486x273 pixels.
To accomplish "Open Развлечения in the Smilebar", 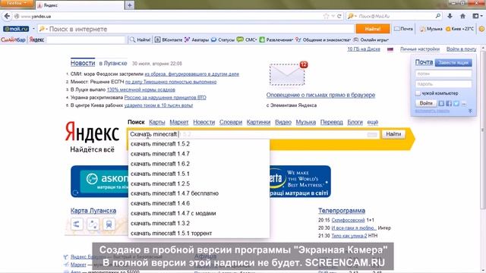I will point(276,39).
